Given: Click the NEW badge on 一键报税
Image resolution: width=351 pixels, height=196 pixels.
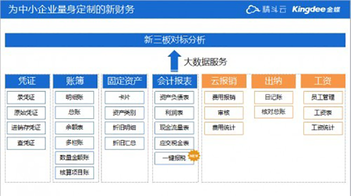Looking at the screenshot, I should (194, 155).
